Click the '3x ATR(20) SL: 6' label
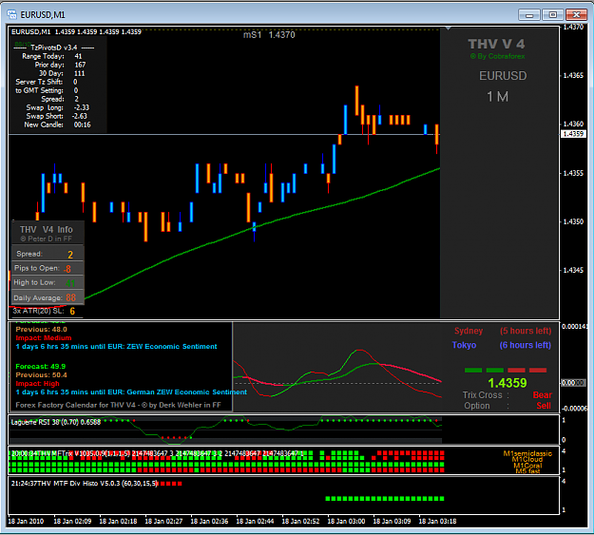Viewport: 594px width, 535px height. point(44,311)
